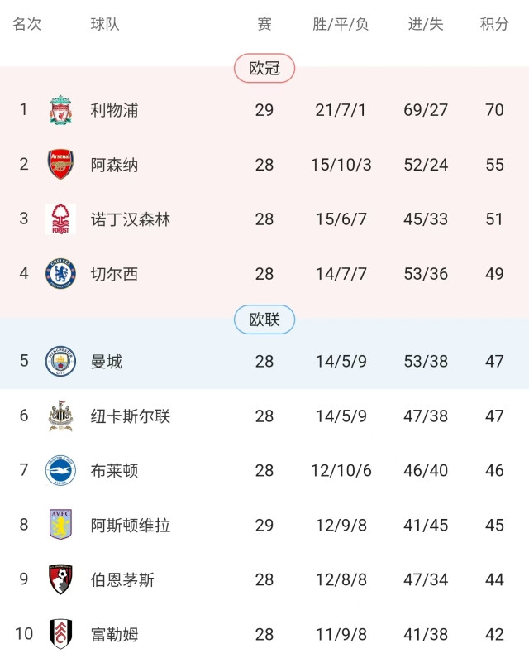
Task: Click the 欧联 zone label
Action: [x=264, y=319]
